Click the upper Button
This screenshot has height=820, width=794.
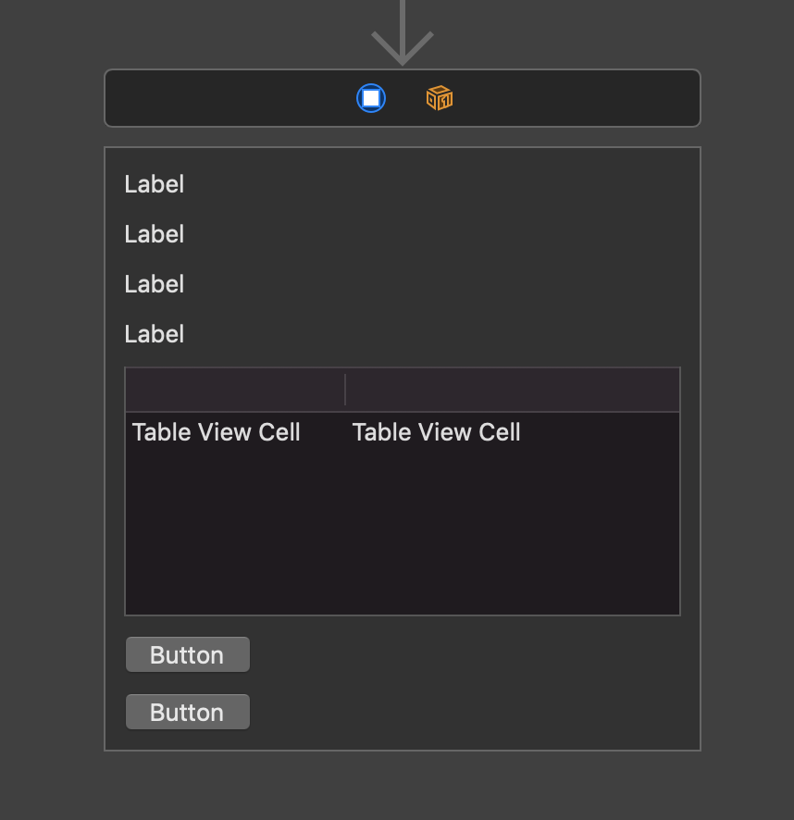click(188, 654)
